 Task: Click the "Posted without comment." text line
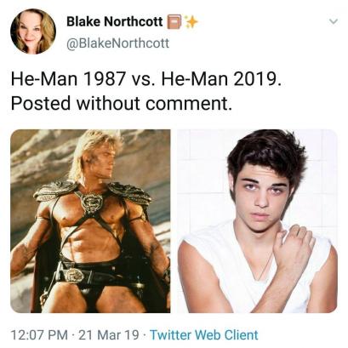[x=122, y=103]
